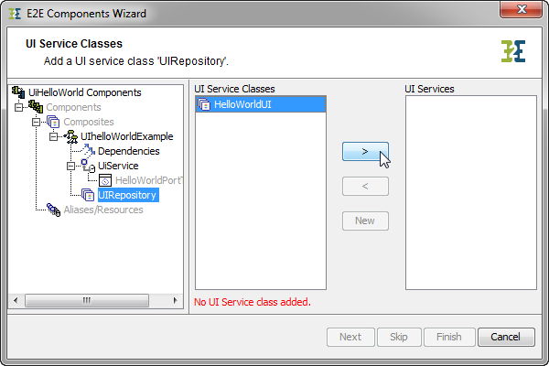Viewport: 549px width, 366px height.
Task: Click the Components node icon
Action: click(x=37, y=107)
